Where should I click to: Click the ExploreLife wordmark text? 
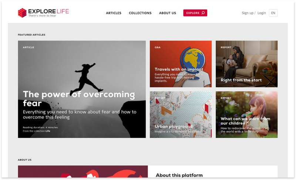click(48, 11)
